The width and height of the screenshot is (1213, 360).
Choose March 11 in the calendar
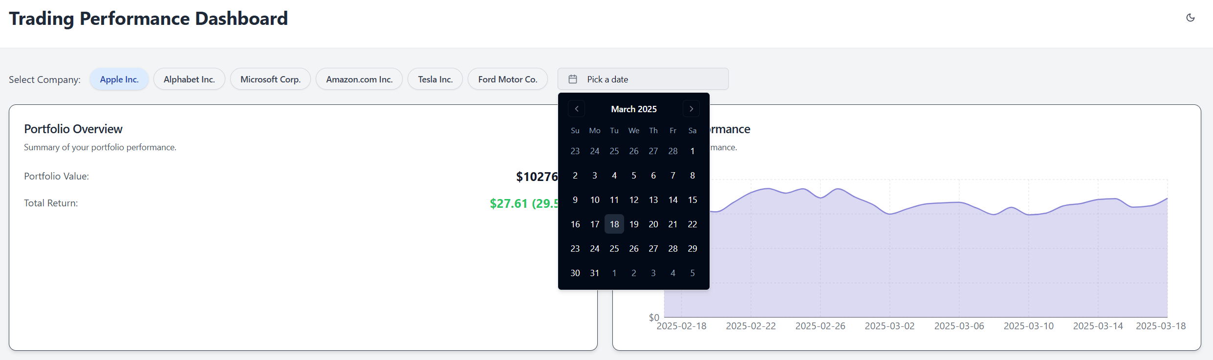[614, 200]
